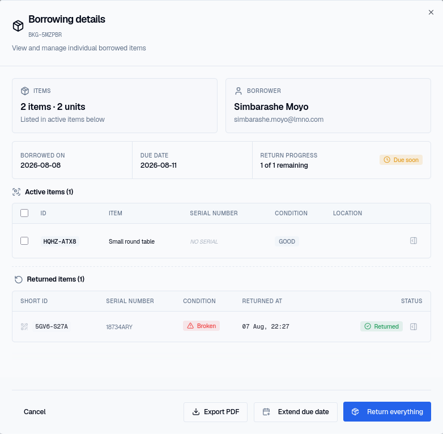Click the box icon in Return everything
This screenshot has height=434, width=443.
pos(355,412)
